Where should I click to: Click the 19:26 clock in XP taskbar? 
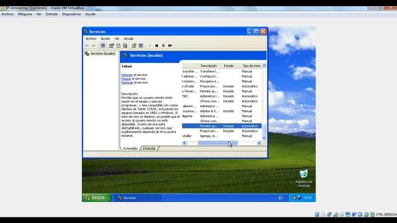308,198
